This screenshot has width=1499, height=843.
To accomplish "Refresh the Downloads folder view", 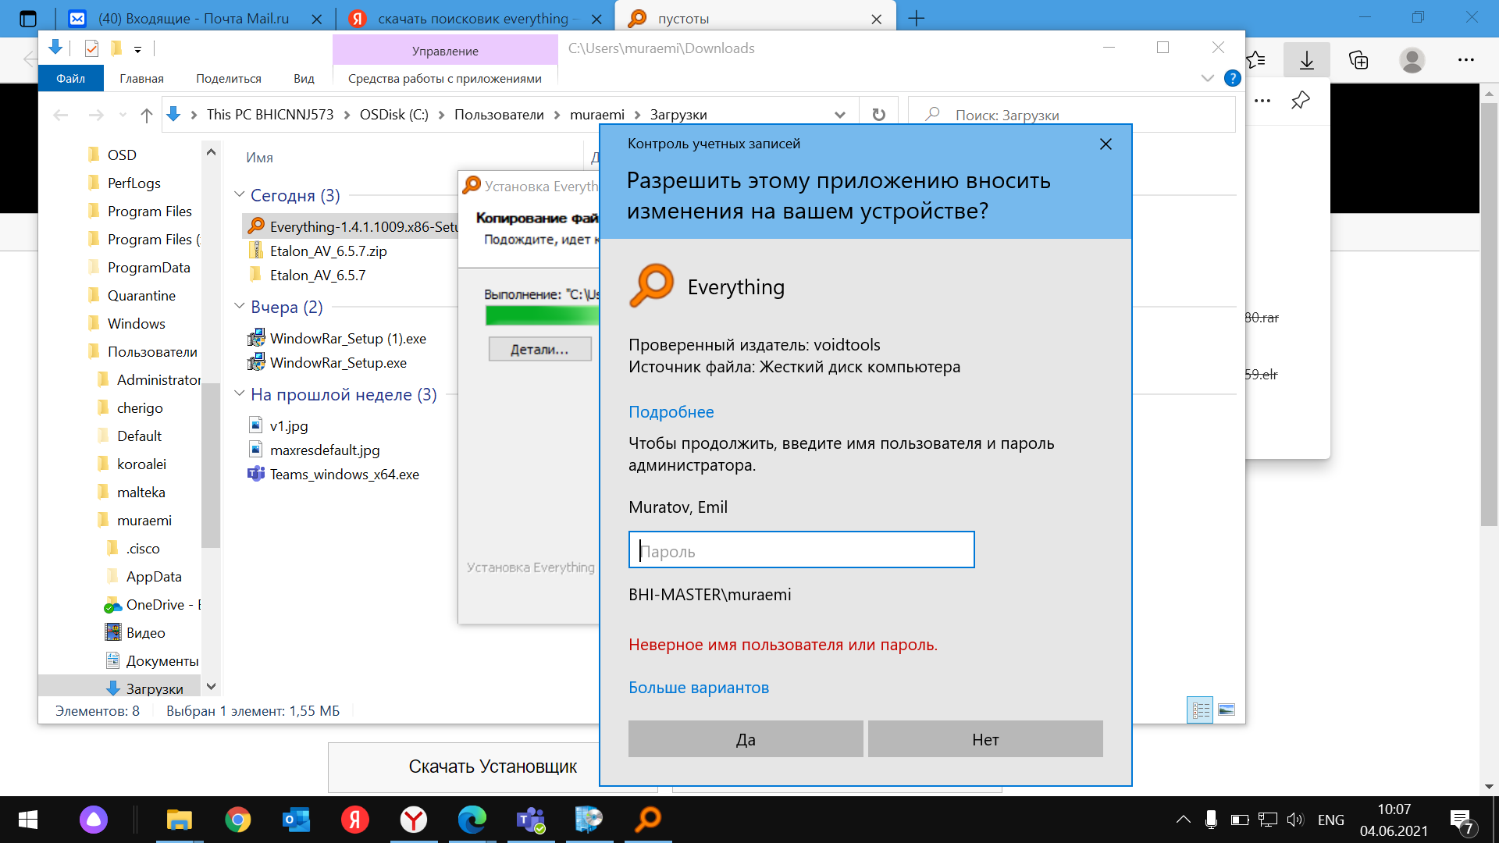I will pyautogui.click(x=878, y=115).
